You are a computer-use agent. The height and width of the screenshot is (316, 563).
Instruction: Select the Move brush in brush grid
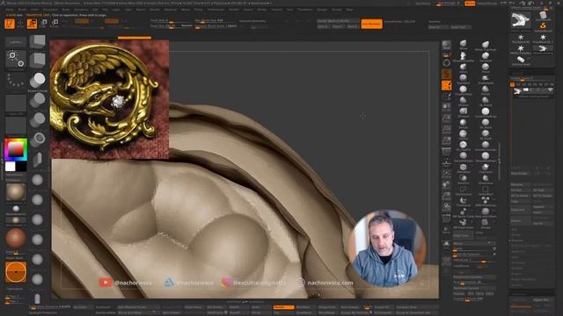pyautogui.click(x=464, y=45)
